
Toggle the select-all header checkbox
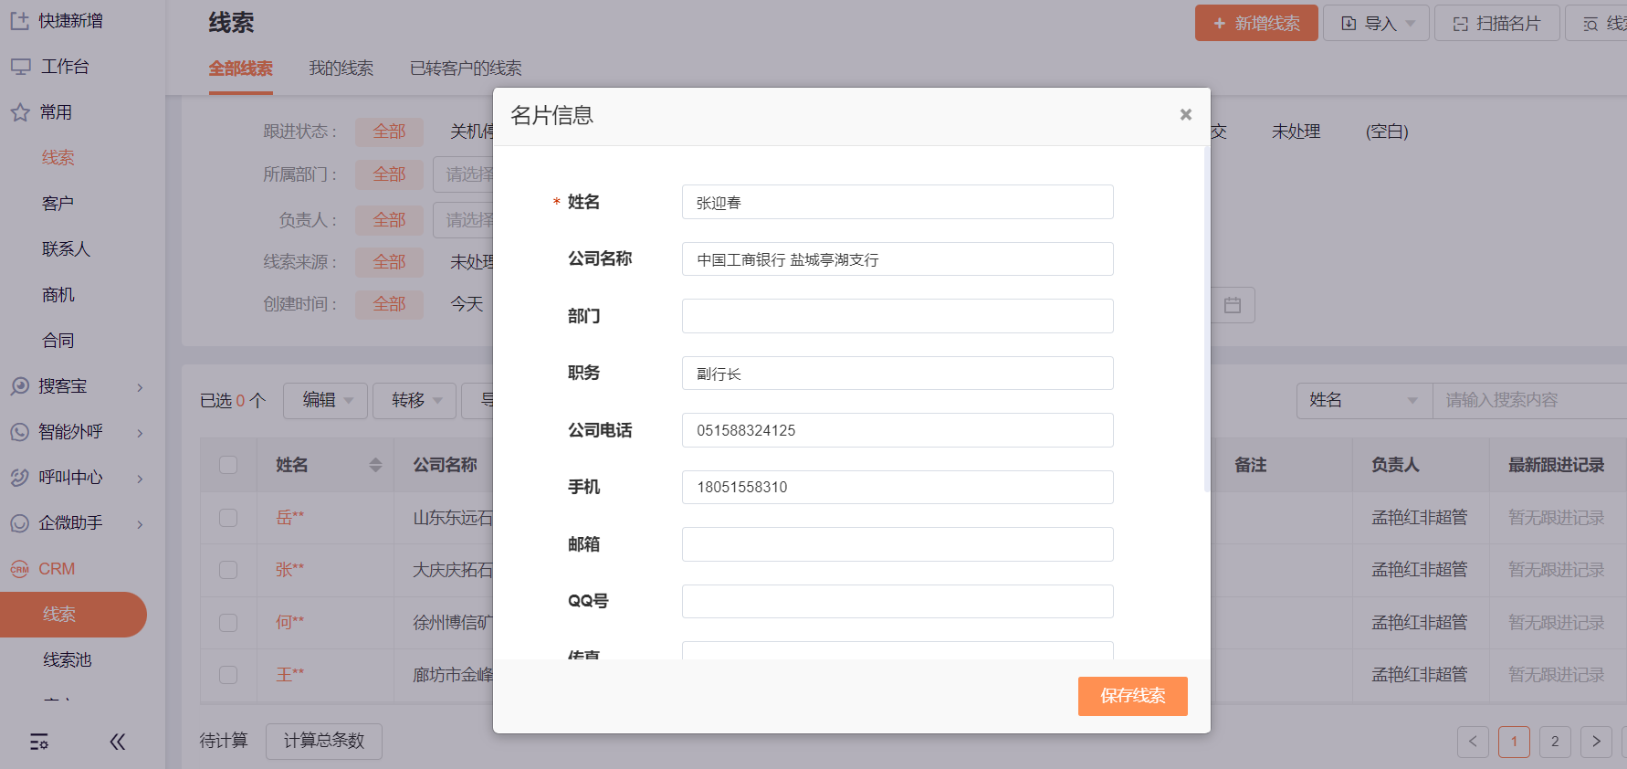228,465
